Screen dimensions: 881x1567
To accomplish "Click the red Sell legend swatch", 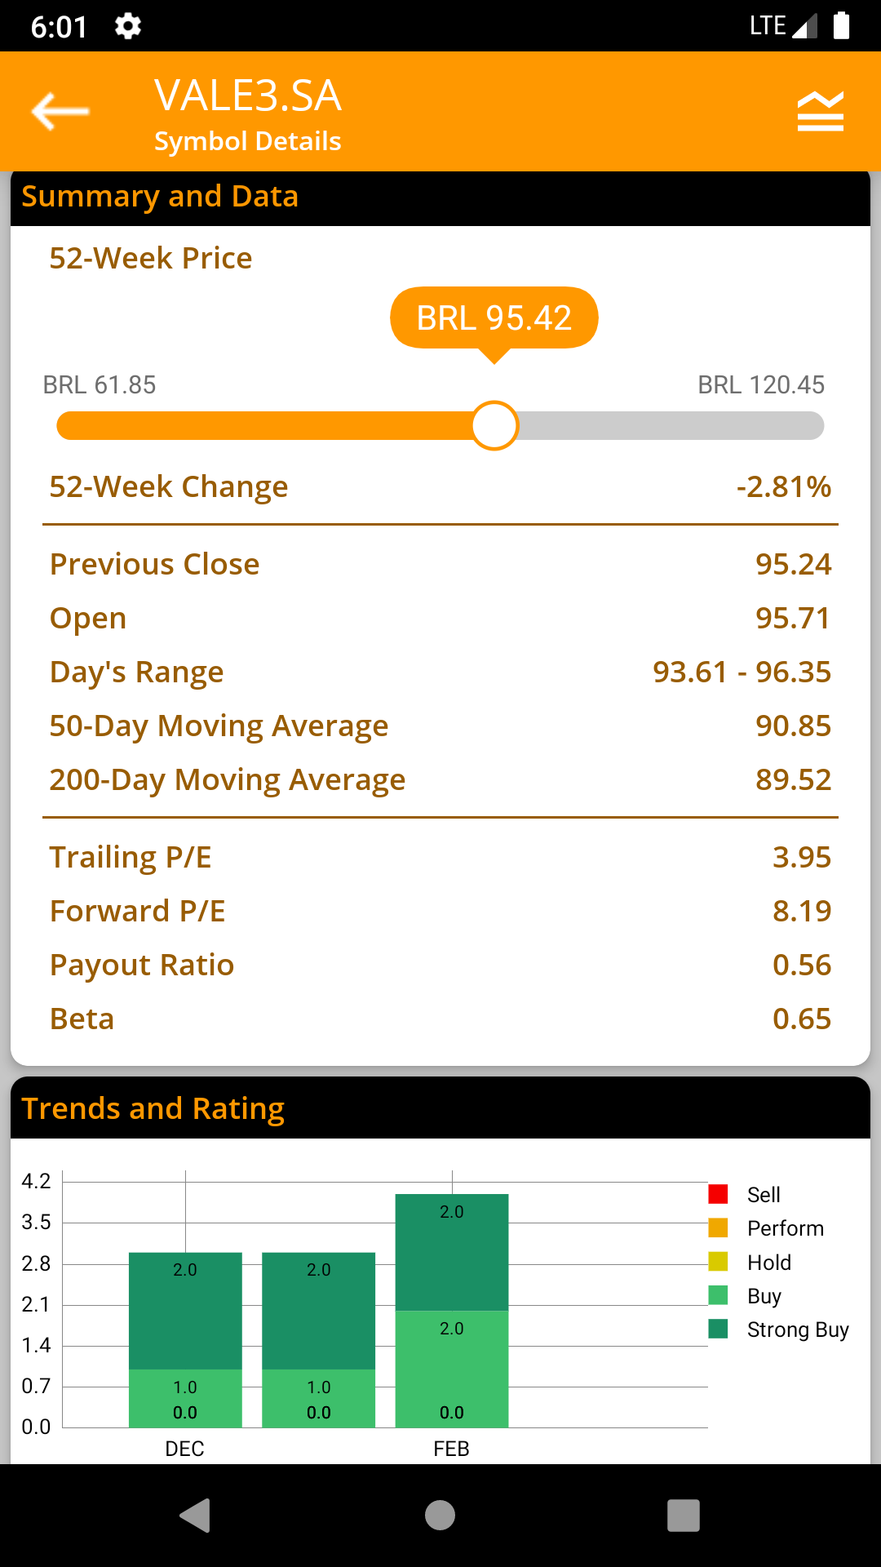I will point(718,1194).
